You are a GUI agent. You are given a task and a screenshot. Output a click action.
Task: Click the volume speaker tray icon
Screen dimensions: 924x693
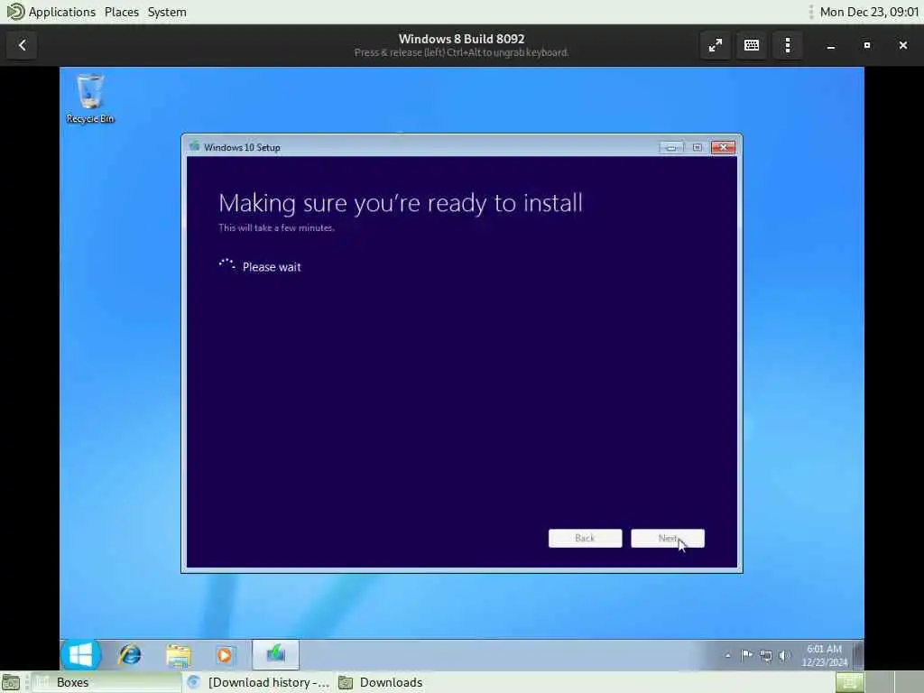click(x=784, y=655)
